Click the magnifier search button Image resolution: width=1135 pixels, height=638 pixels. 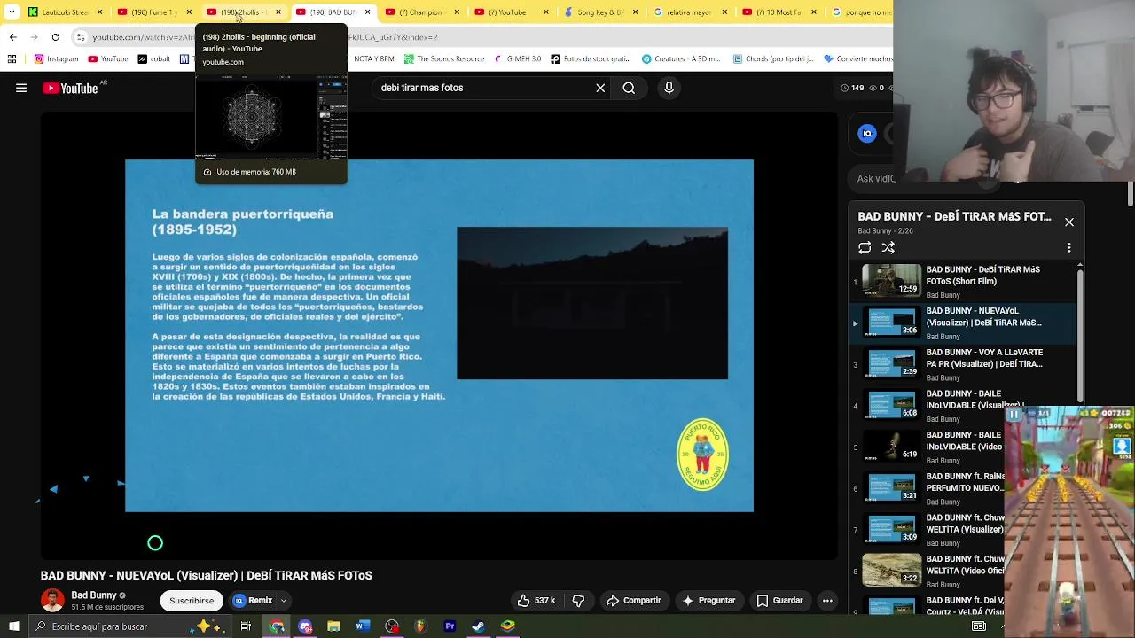tap(629, 88)
